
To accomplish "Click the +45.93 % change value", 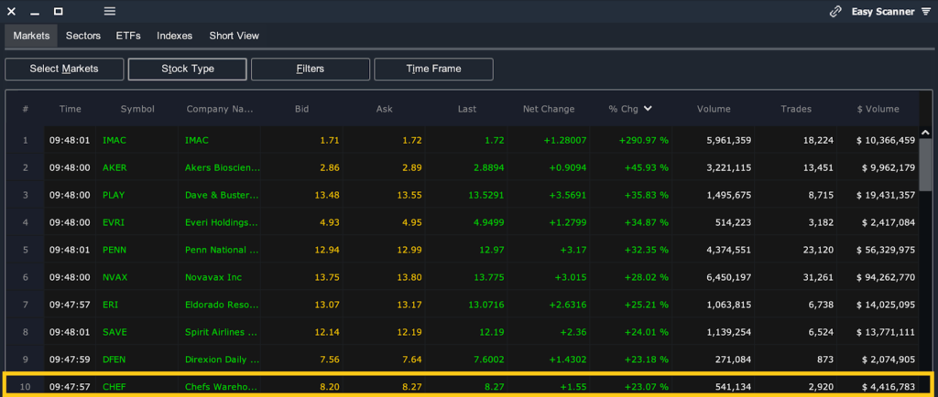I will coord(646,167).
